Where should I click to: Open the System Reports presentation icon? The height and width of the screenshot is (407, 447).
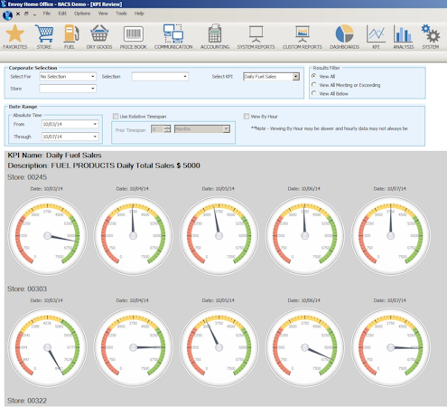(256, 33)
